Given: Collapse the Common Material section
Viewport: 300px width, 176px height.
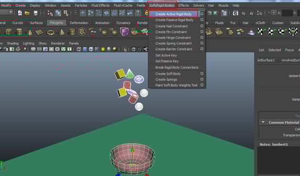Looking at the screenshot, I should (x=263, y=122).
